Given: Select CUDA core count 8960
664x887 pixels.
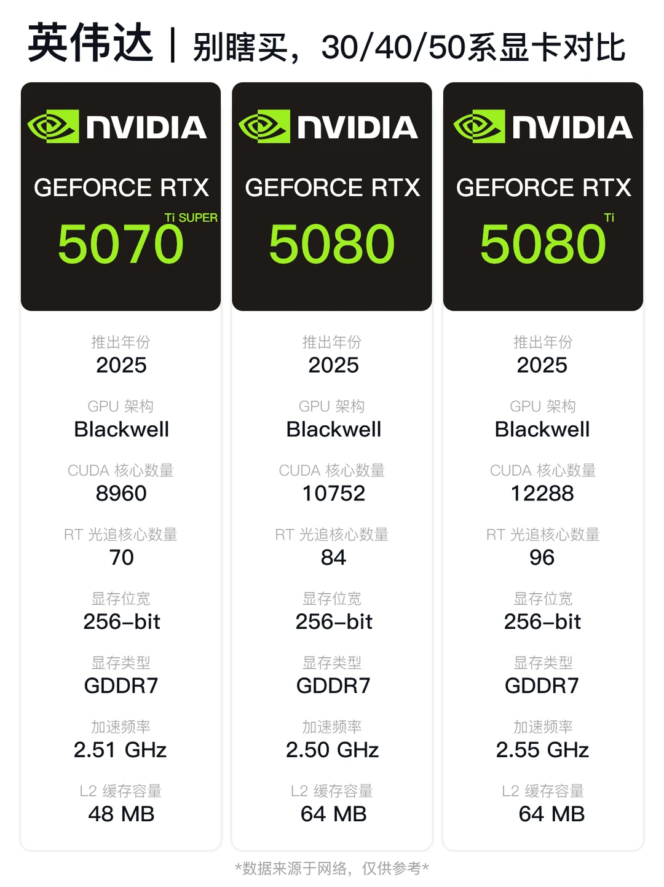Looking at the screenshot, I should pos(121,494).
